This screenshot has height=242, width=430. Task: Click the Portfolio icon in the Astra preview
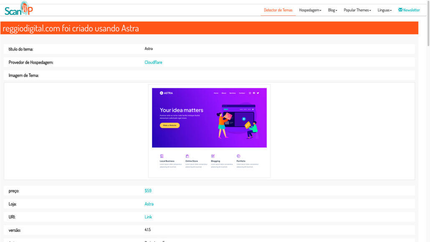coord(238,156)
